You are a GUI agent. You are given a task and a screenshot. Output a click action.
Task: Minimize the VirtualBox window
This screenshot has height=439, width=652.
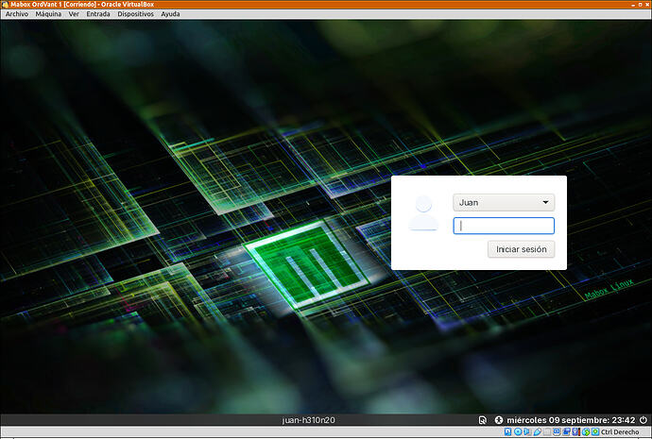coord(632,4)
